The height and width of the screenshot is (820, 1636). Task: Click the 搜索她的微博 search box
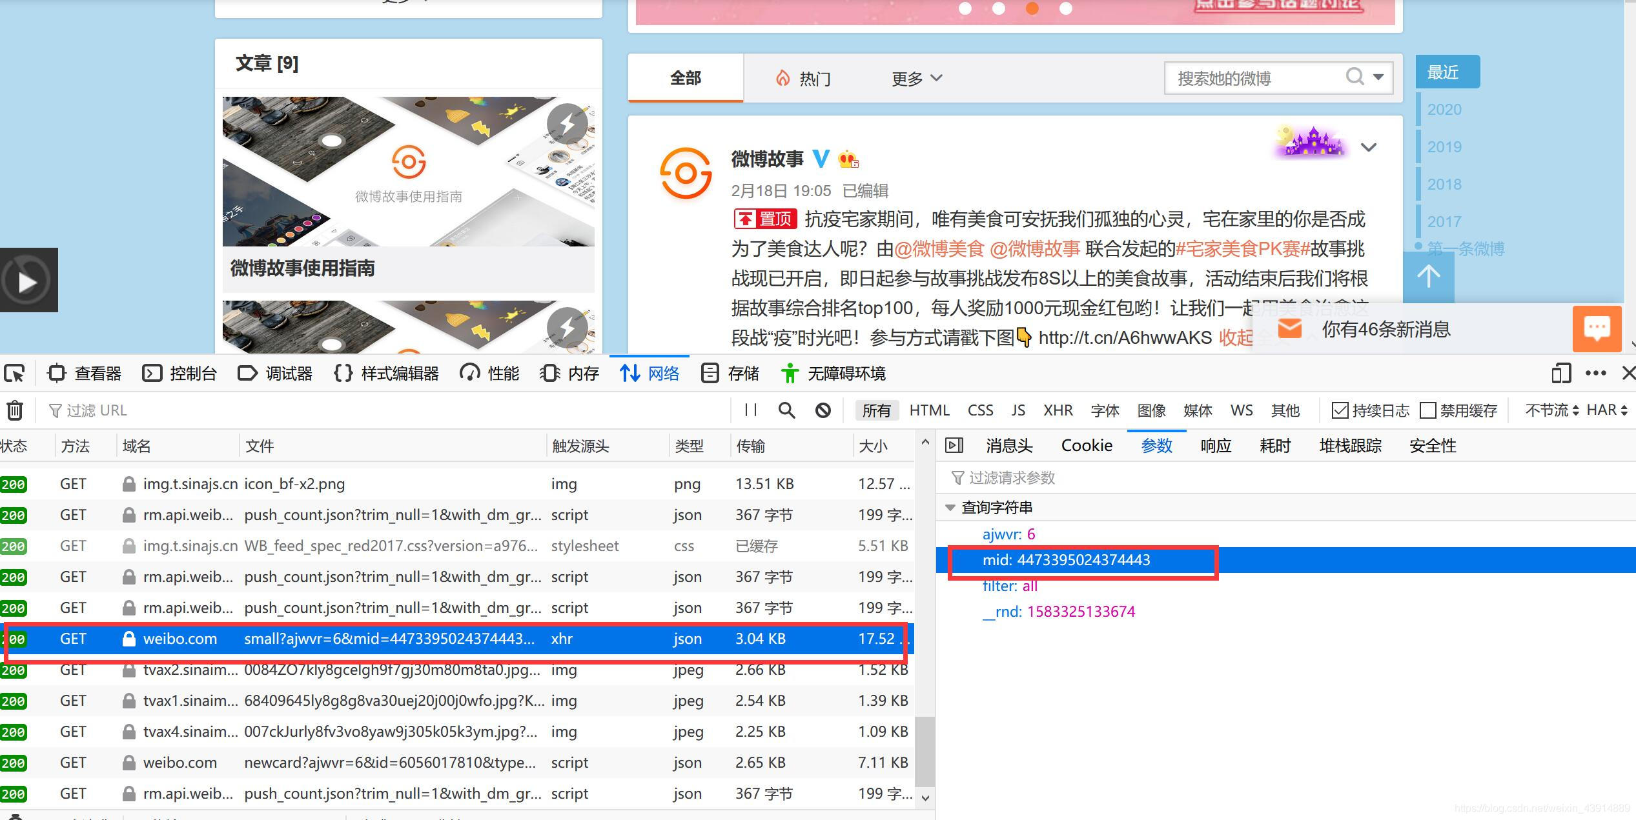pos(1253,78)
